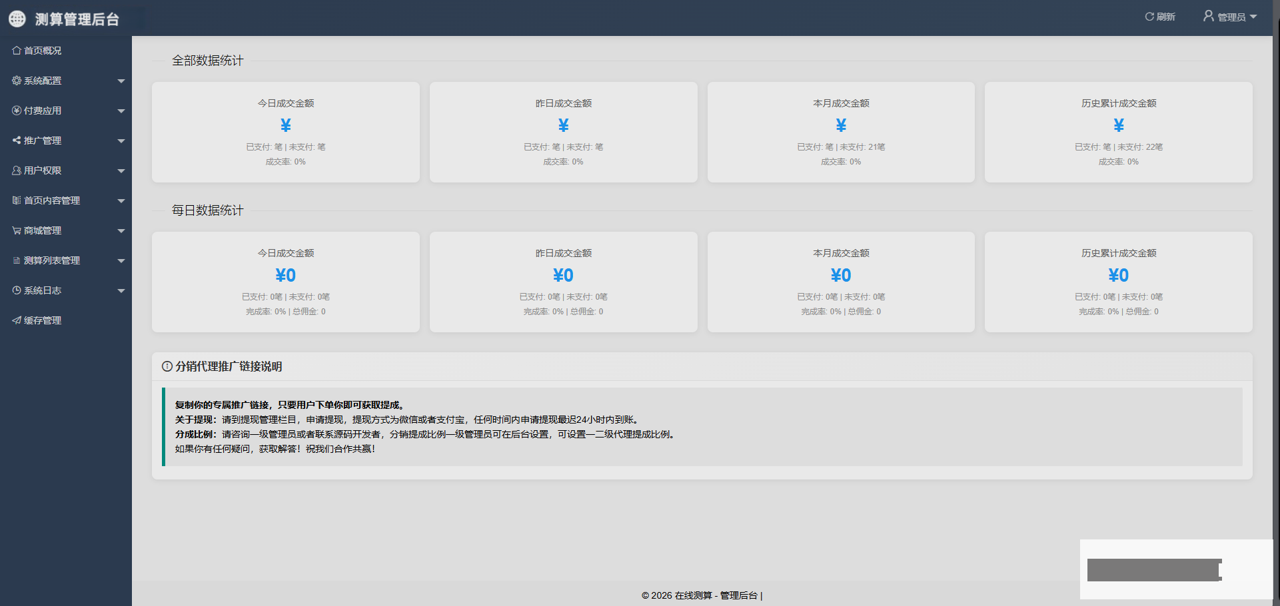Open the 管理员 account dropdown

click(x=1230, y=17)
